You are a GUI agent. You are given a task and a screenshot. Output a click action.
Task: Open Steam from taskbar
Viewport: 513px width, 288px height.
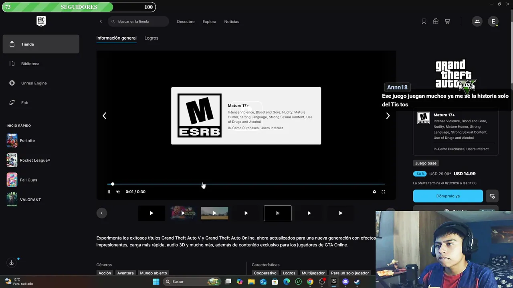[x=357, y=282]
